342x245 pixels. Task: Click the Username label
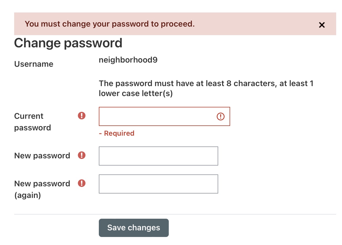pyautogui.click(x=34, y=64)
